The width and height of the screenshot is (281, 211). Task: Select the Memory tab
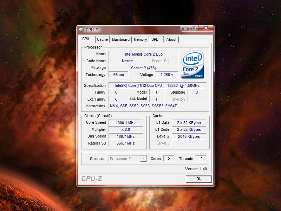click(x=140, y=39)
